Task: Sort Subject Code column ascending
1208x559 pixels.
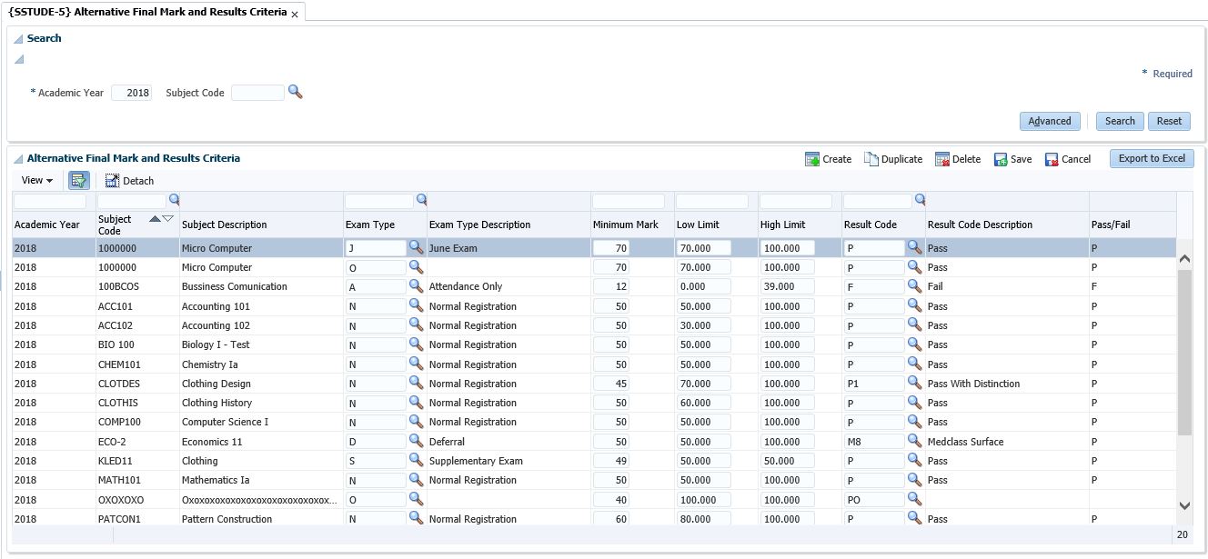Action: [154, 219]
